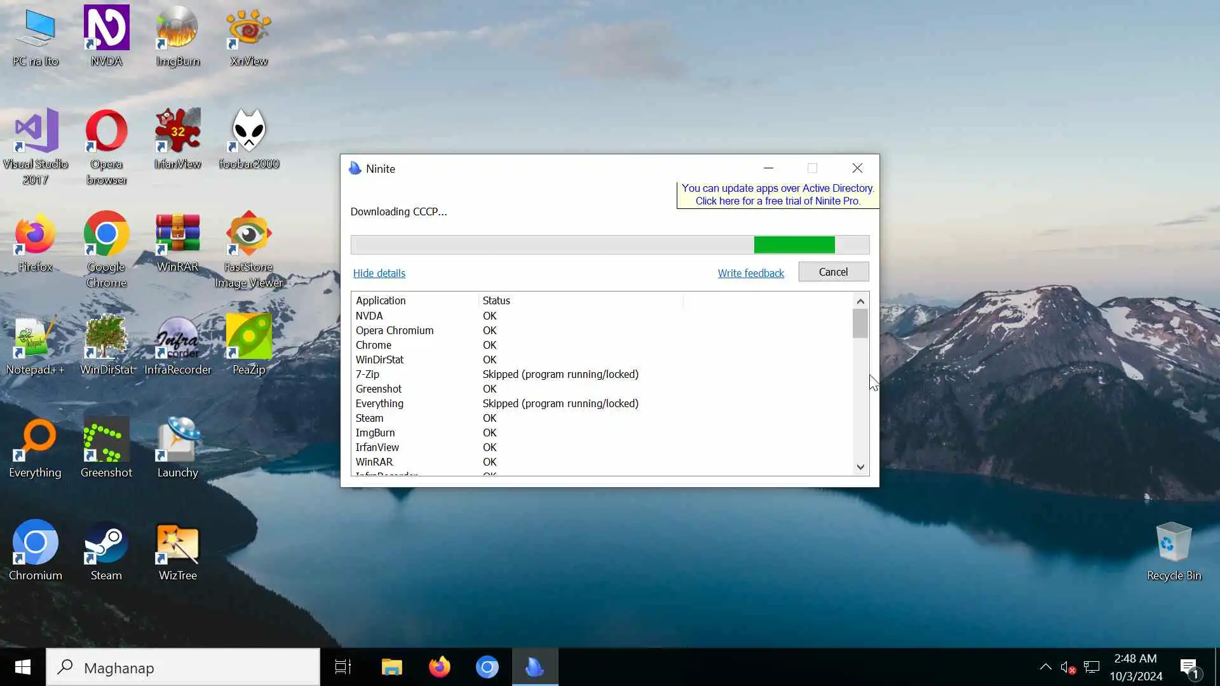Image resolution: width=1220 pixels, height=686 pixels.
Task: Show hidden system tray icons chevron
Action: [1045, 667]
